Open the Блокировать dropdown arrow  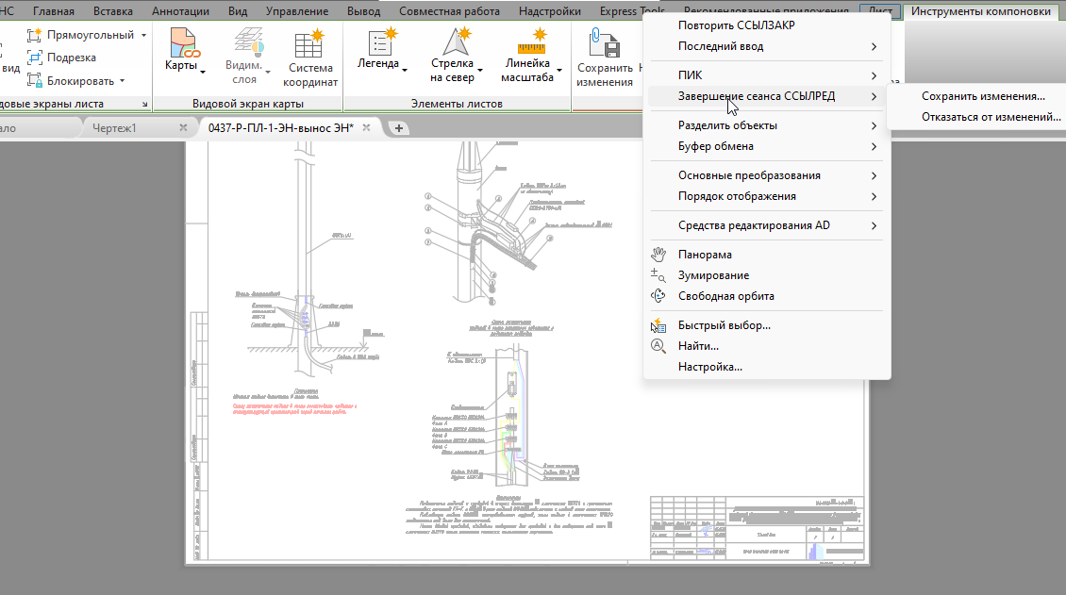[123, 81]
